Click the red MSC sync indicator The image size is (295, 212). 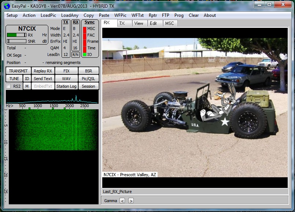point(85,29)
